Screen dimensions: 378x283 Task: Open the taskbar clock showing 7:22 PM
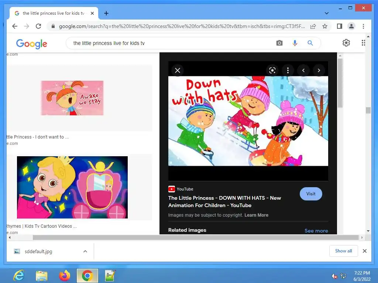pyautogui.click(x=362, y=276)
